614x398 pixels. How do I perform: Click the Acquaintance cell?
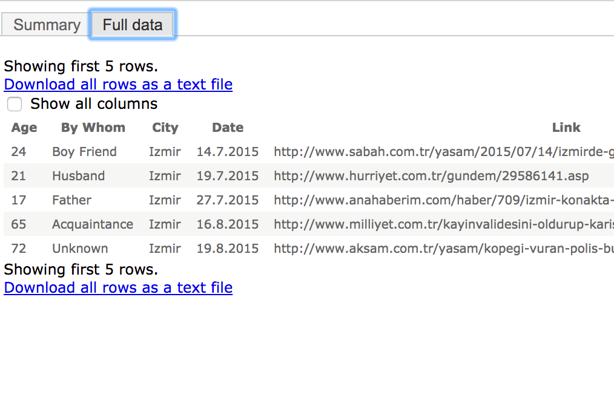click(93, 224)
